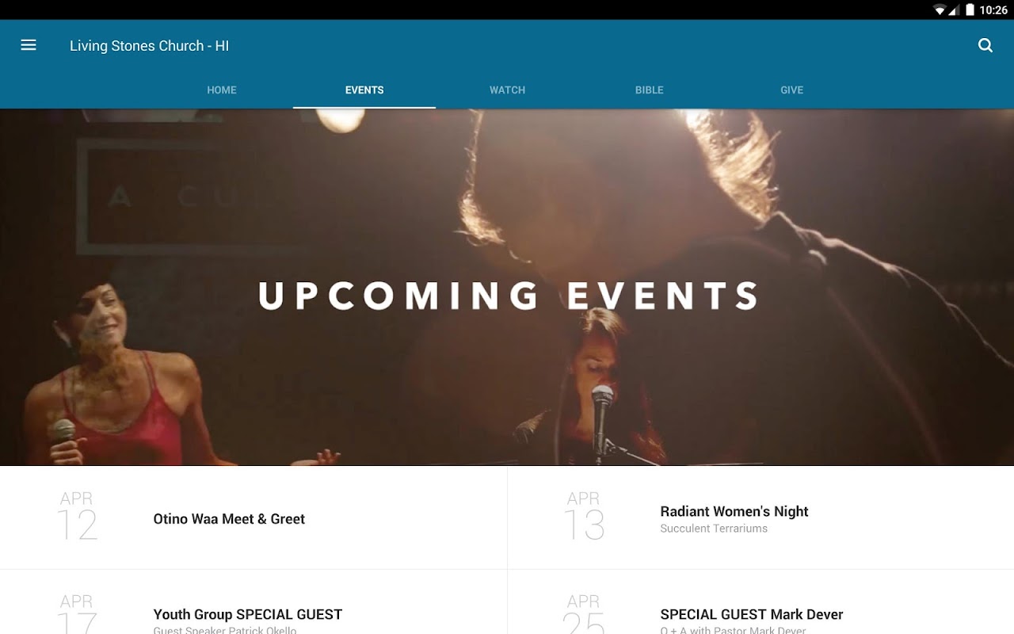This screenshot has height=634, width=1014.
Task: View SPECIAL GUEST Mark Dever event
Action: tap(760, 602)
